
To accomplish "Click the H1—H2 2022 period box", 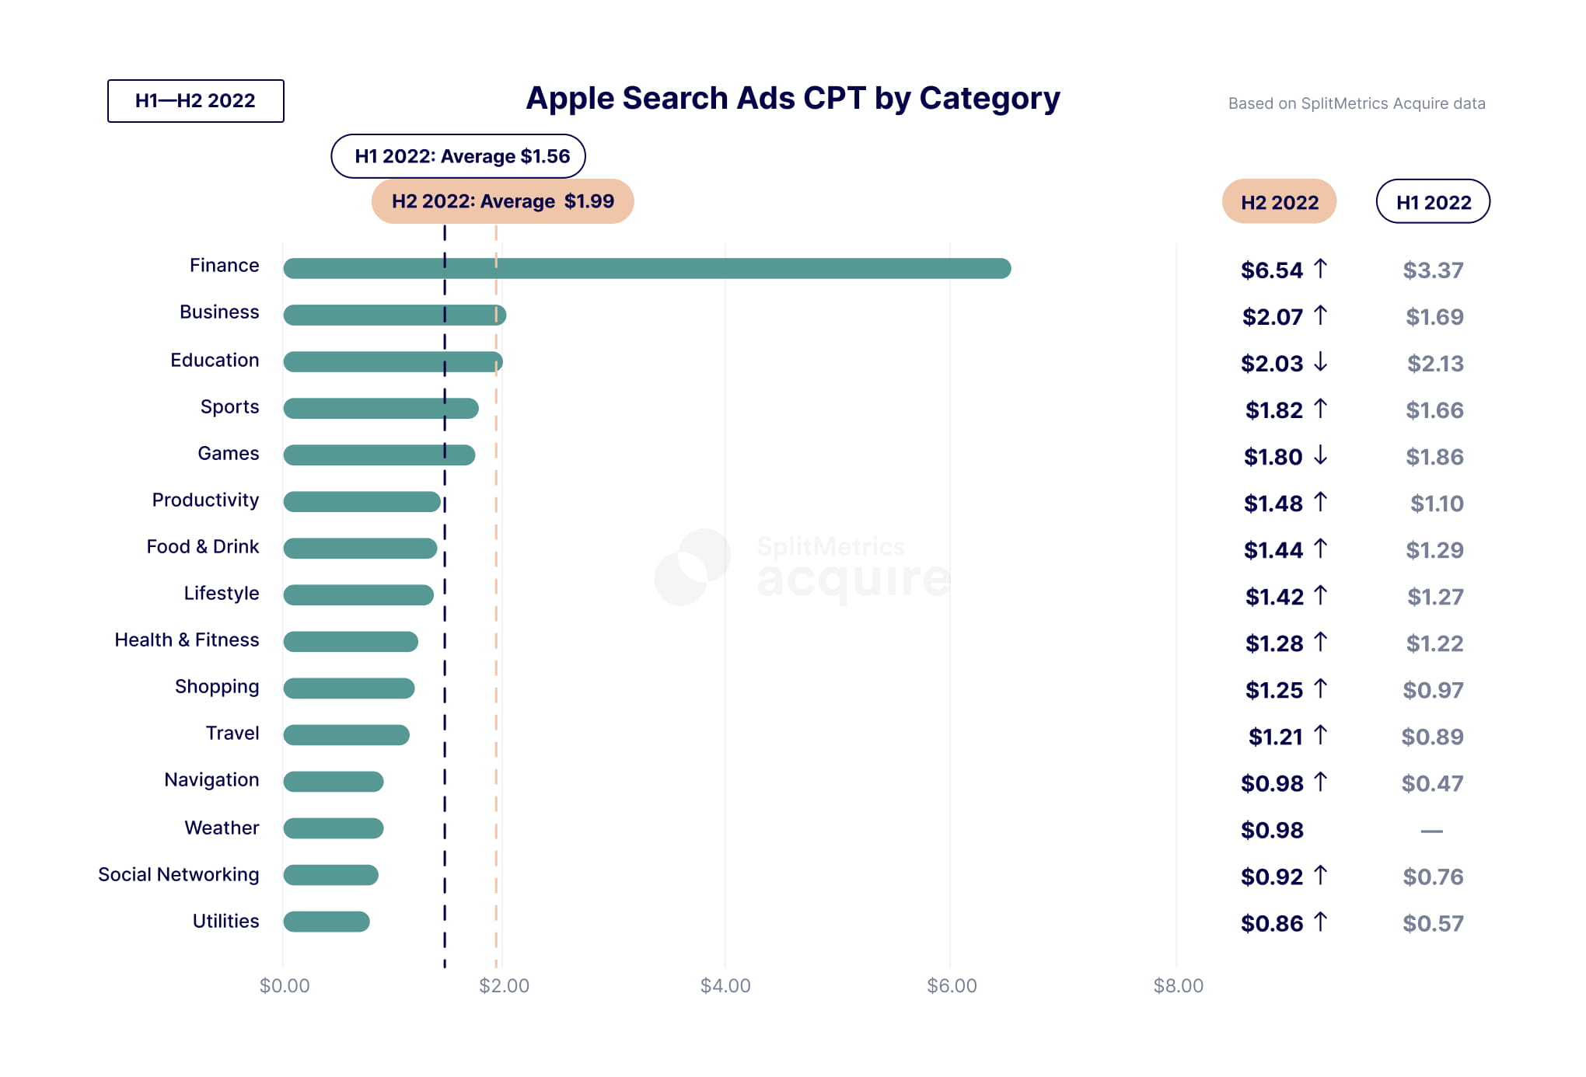I will pyautogui.click(x=195, y=101).
